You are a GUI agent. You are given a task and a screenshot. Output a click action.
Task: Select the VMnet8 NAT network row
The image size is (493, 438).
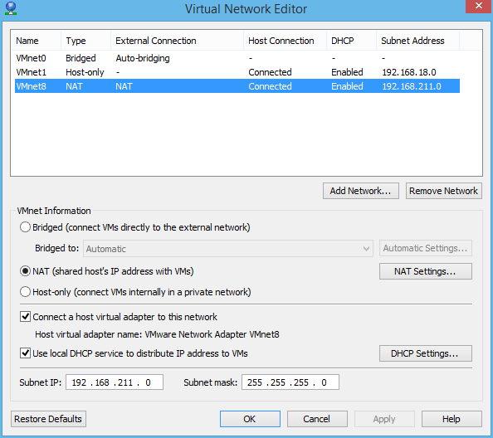237,86
